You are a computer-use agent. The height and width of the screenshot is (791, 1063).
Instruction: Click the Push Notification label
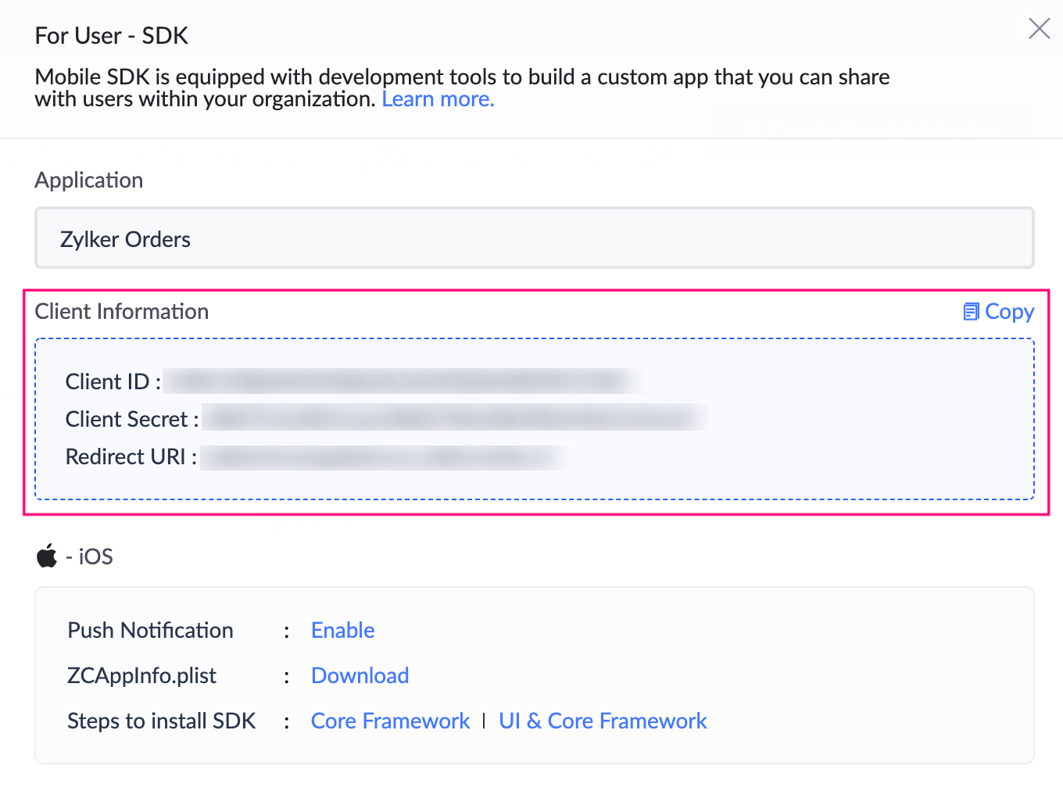point(150,630)
